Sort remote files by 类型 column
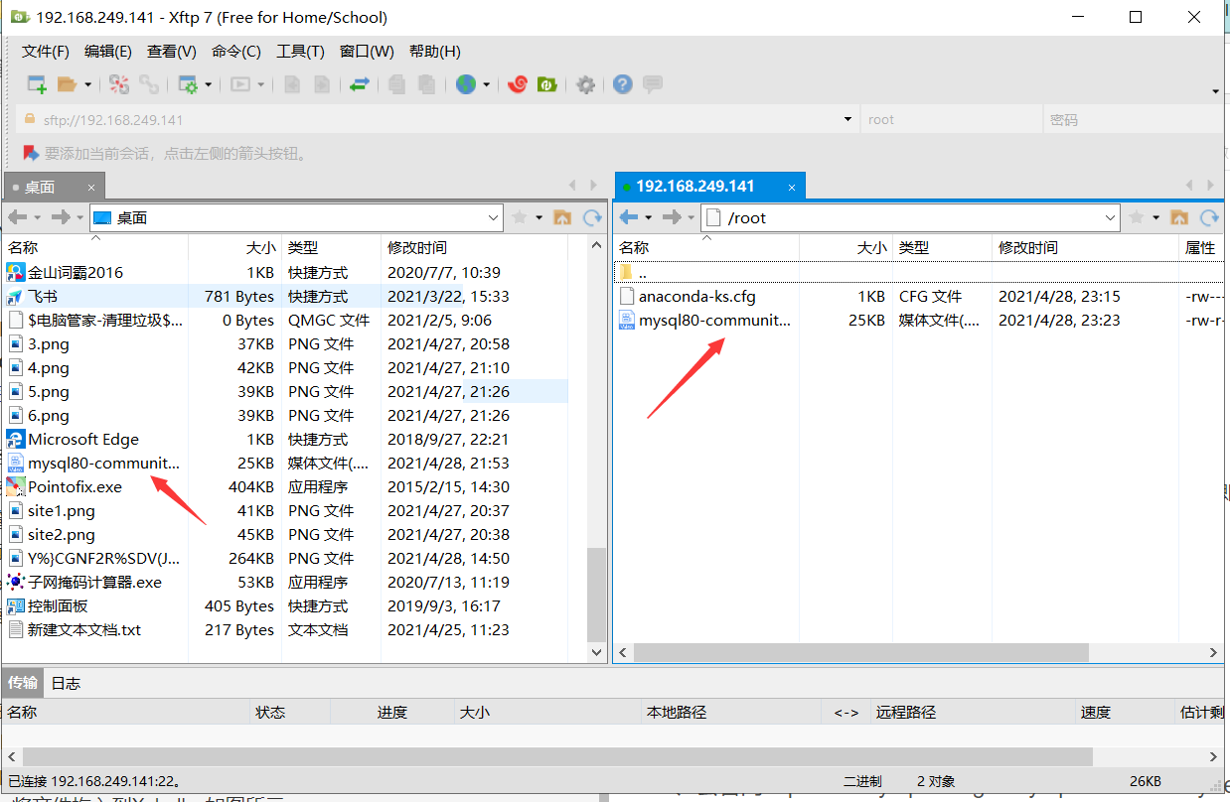The height and width of the screenshot is (802, 1230). pos(943,247)
